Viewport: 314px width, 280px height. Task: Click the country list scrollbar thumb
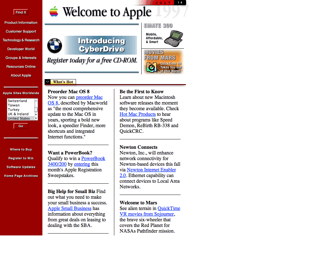36,110
